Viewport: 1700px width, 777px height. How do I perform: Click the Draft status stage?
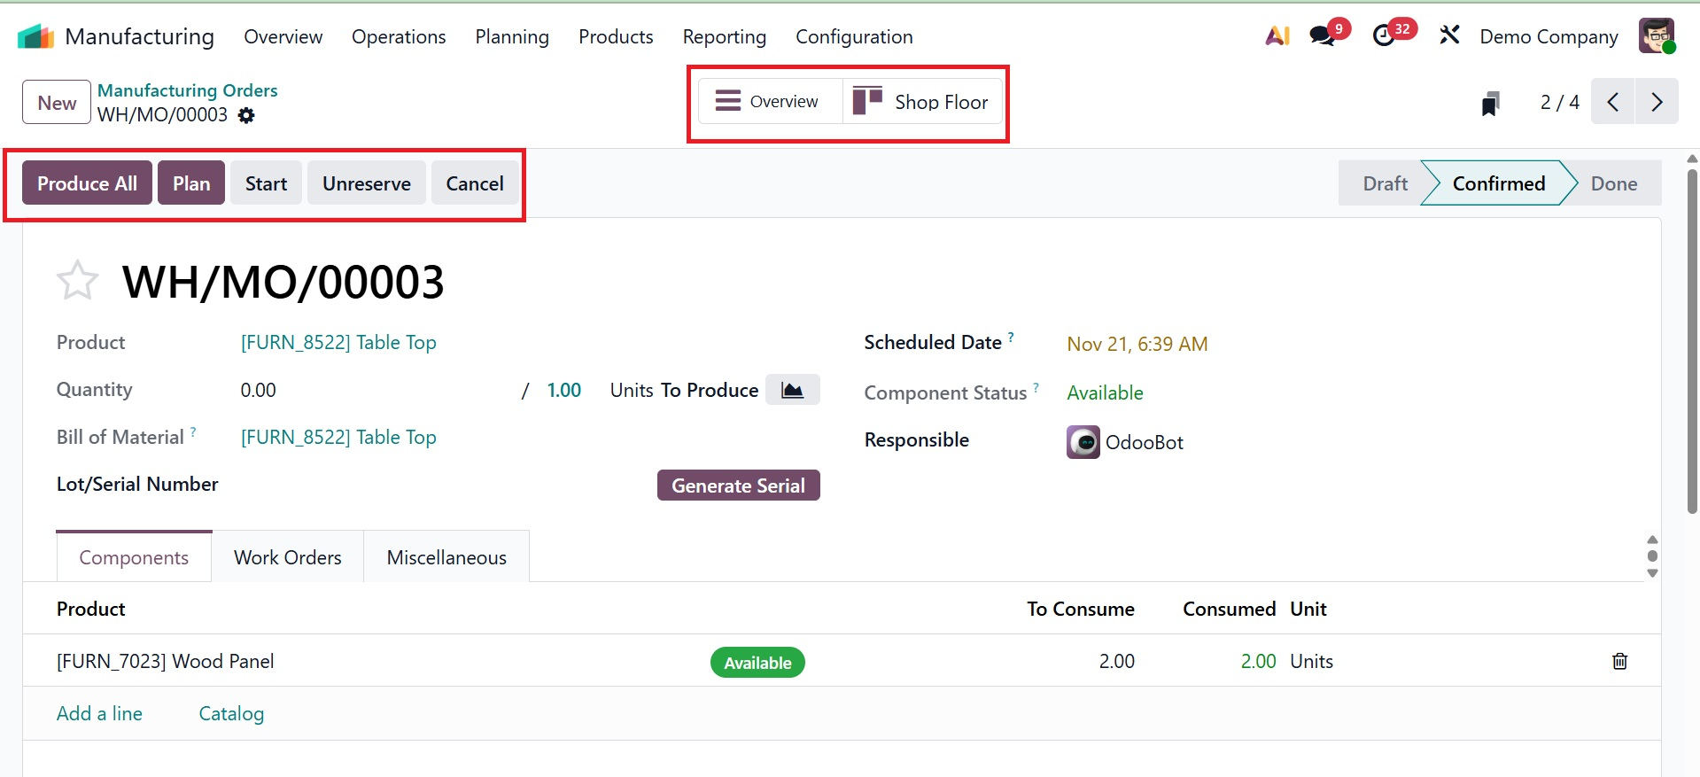click(x=1385, y=183)
